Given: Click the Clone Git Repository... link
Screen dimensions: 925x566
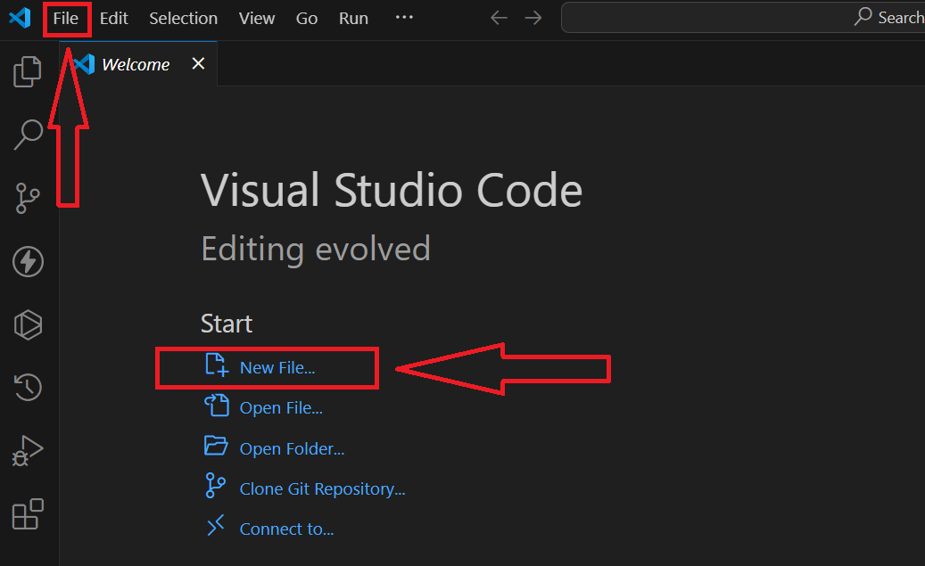Looking at the screenshot, I should 322,488.
